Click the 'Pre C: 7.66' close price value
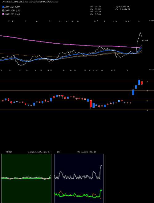Viewport: 154px width, 203px height. 96,14
